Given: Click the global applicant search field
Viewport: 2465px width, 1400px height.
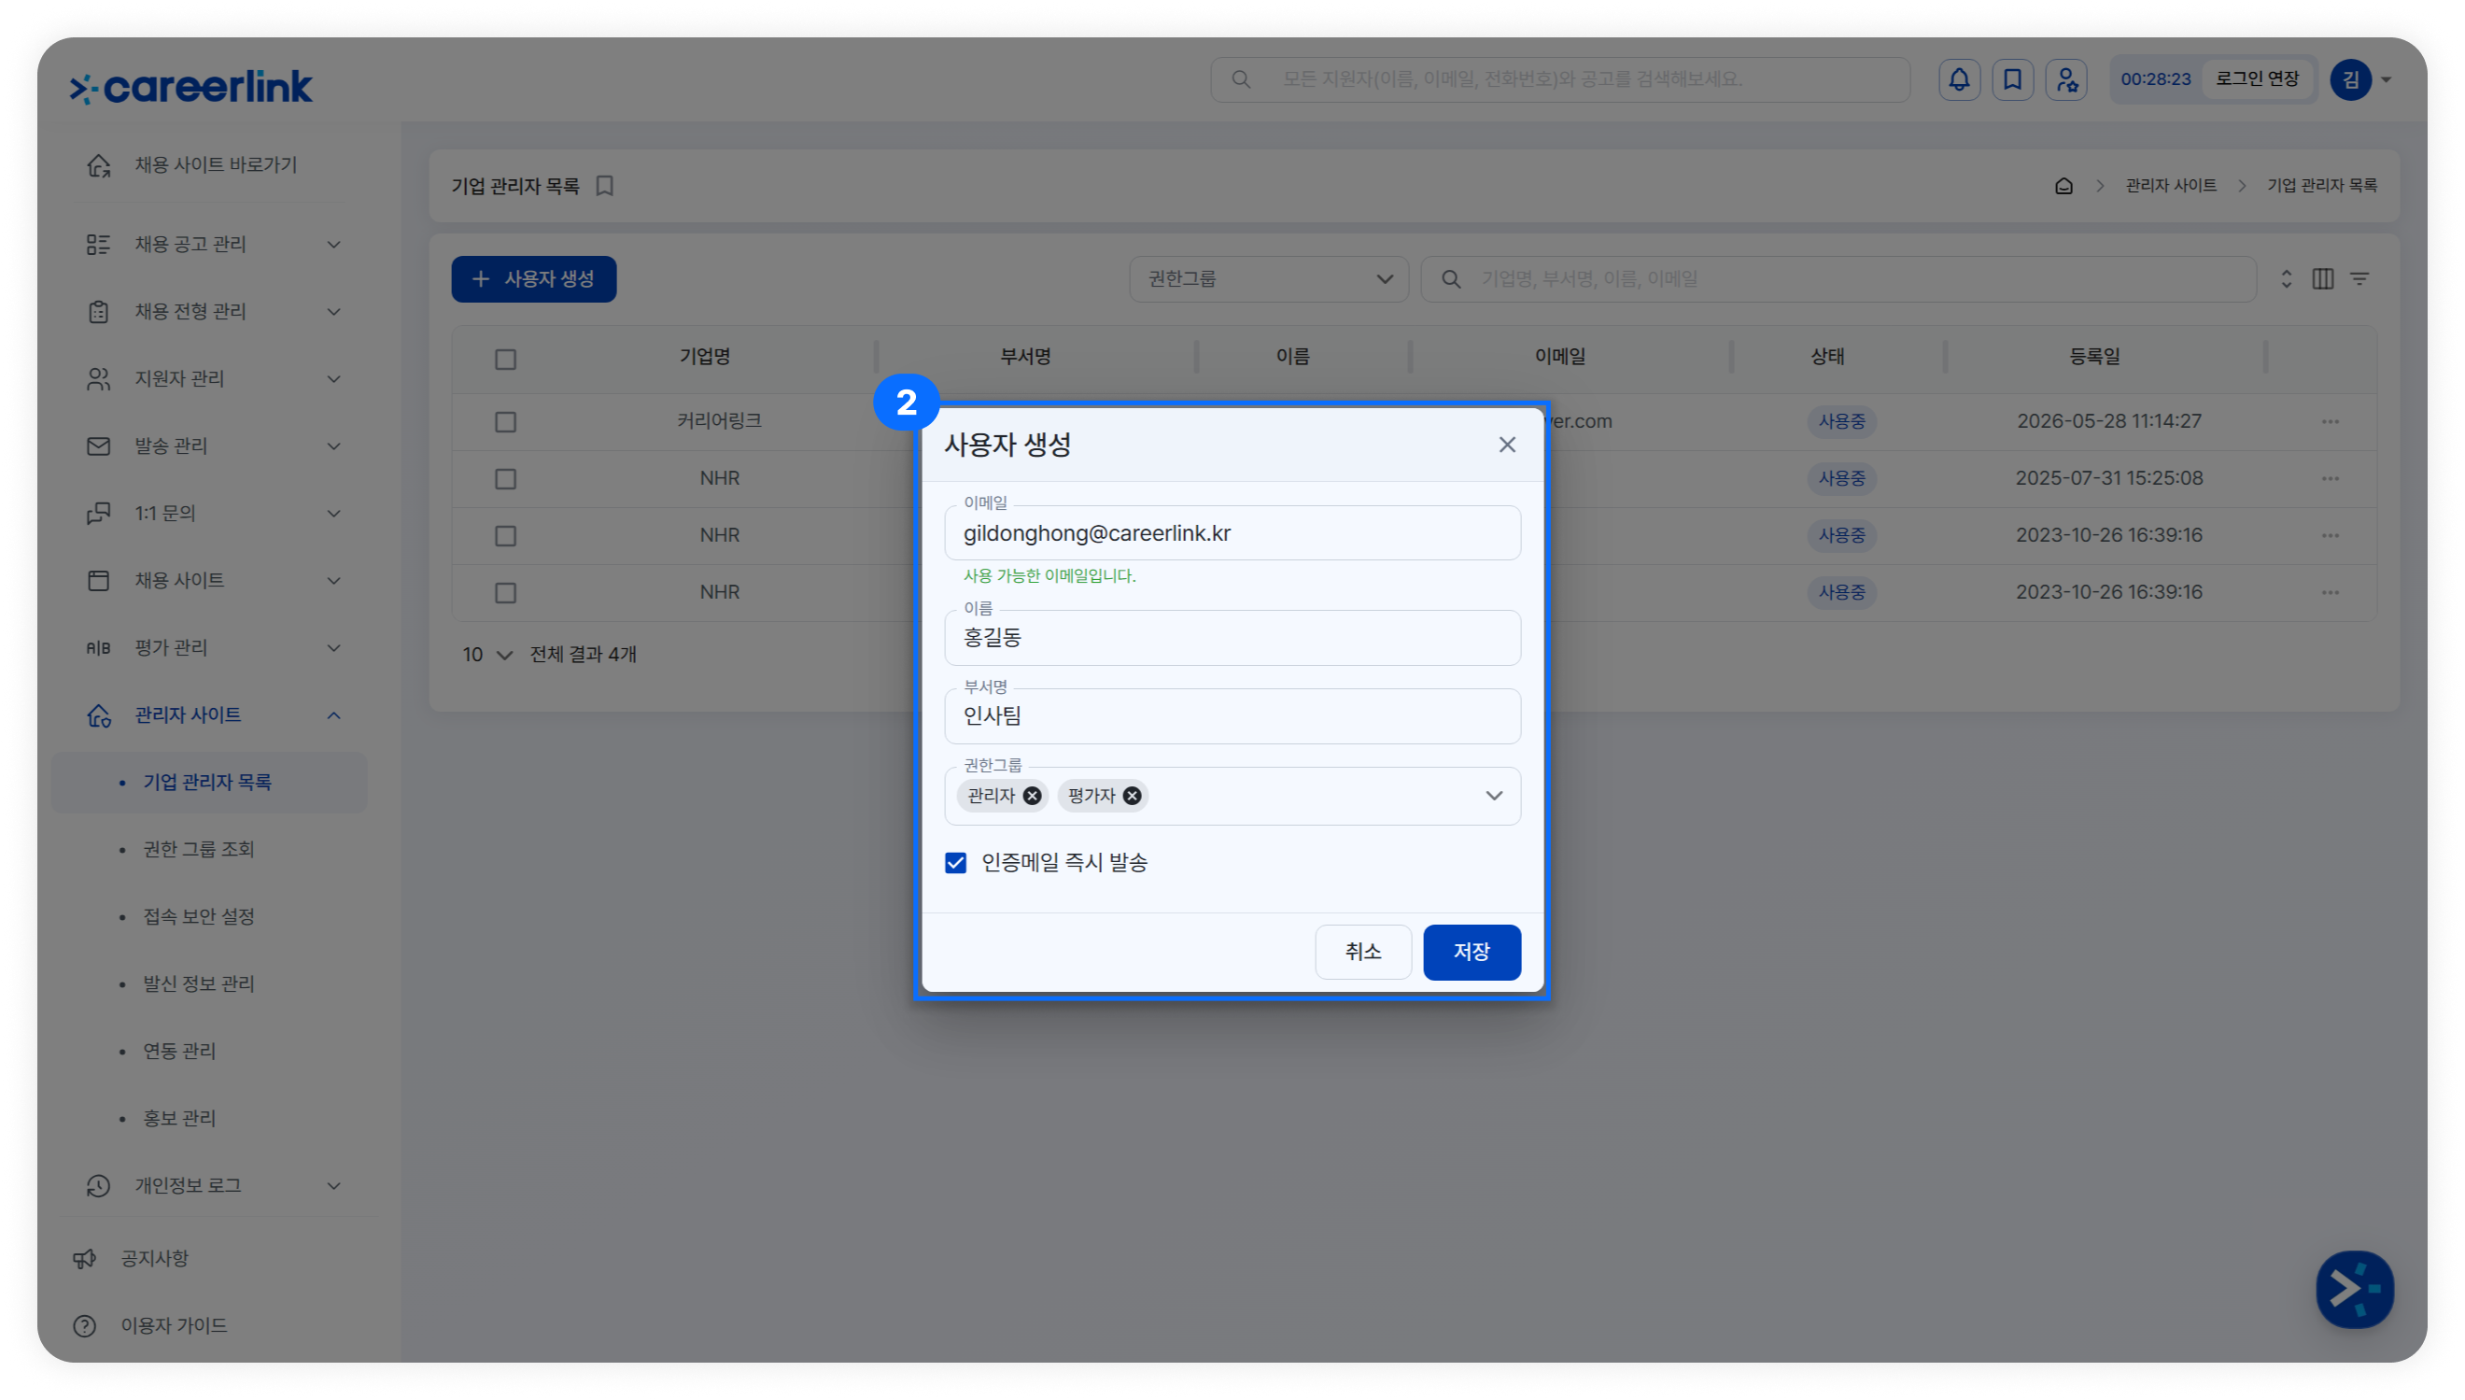Looking at the screenshot, I should pos(1559,78).
